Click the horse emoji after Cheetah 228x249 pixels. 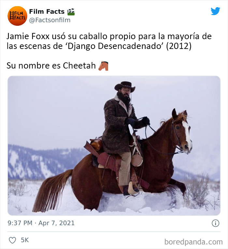click(103, 66)
